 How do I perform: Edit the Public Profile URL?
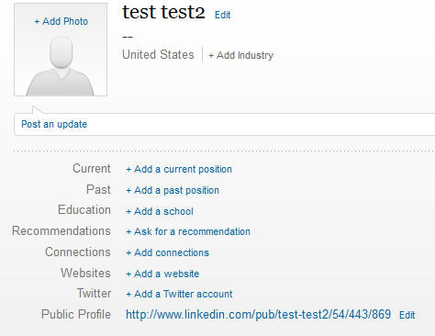pyautogui.click(x=407, y=315)
